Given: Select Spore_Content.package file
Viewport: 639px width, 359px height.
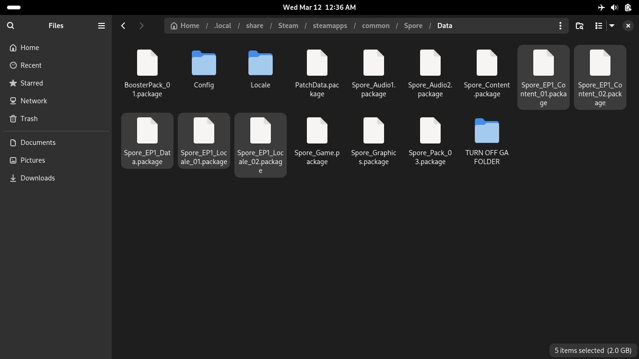Looking at the screenshot, I should [x=487, y=73].
